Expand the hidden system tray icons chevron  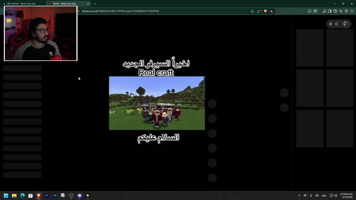pyautogui.click(x=299, y=196)
